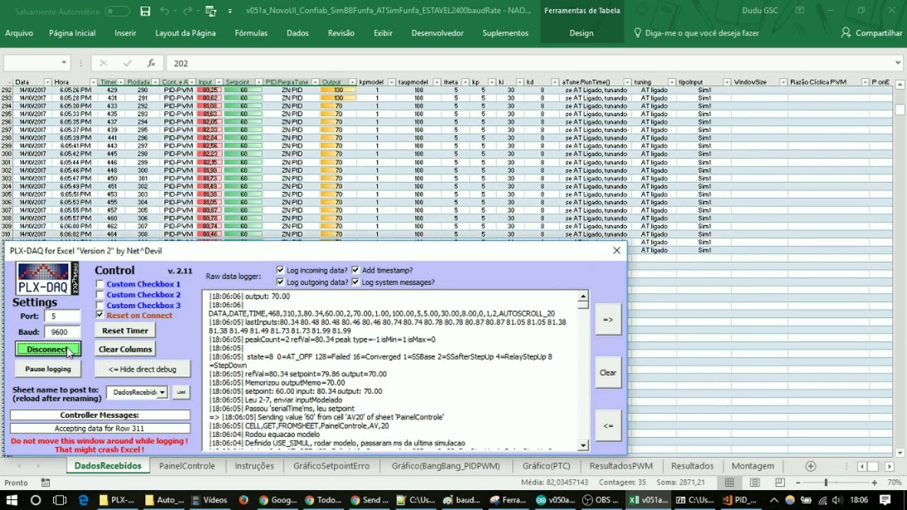
Task: Switch to GráficoSetpointErro sheet tab
Action: (x=332, y=466)
